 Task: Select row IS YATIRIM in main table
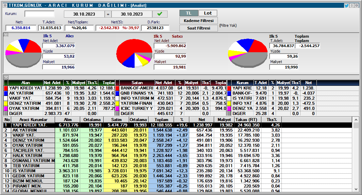(x=178, y=171)
